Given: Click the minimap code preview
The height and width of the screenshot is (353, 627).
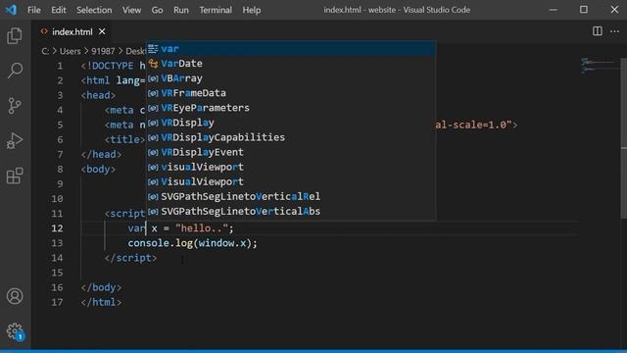Looking at the screenshot, I should (599, 66).
